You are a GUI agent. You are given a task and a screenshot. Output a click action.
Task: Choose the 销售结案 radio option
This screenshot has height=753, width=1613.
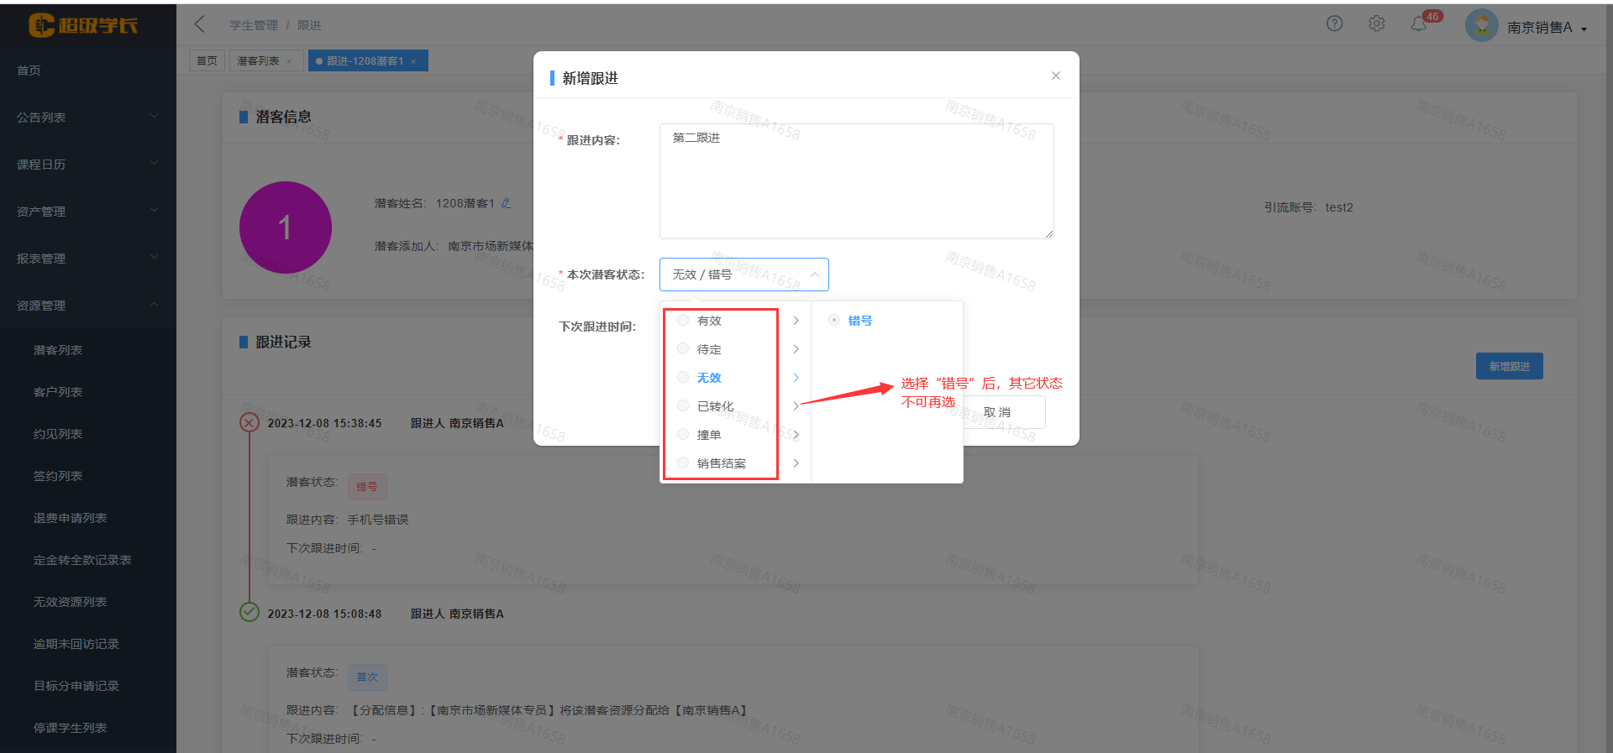(x=683, y=463)
